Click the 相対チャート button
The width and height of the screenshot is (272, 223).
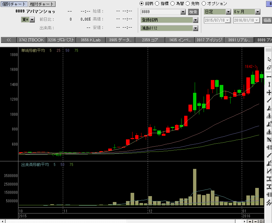[42, 4]
